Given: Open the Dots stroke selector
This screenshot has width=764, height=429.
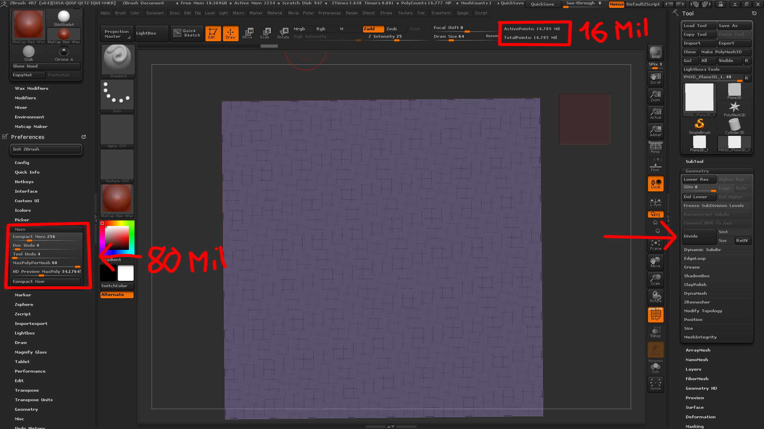Looking at the screenshot, I should 117,96.
